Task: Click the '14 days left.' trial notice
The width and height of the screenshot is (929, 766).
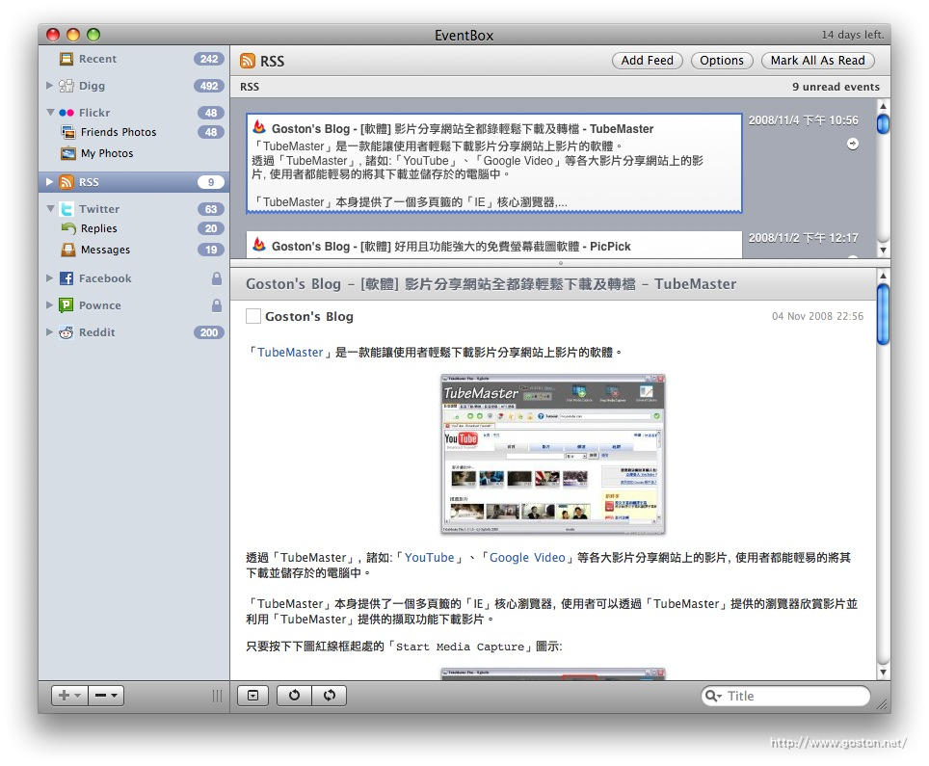Action: tap(853, 35)
